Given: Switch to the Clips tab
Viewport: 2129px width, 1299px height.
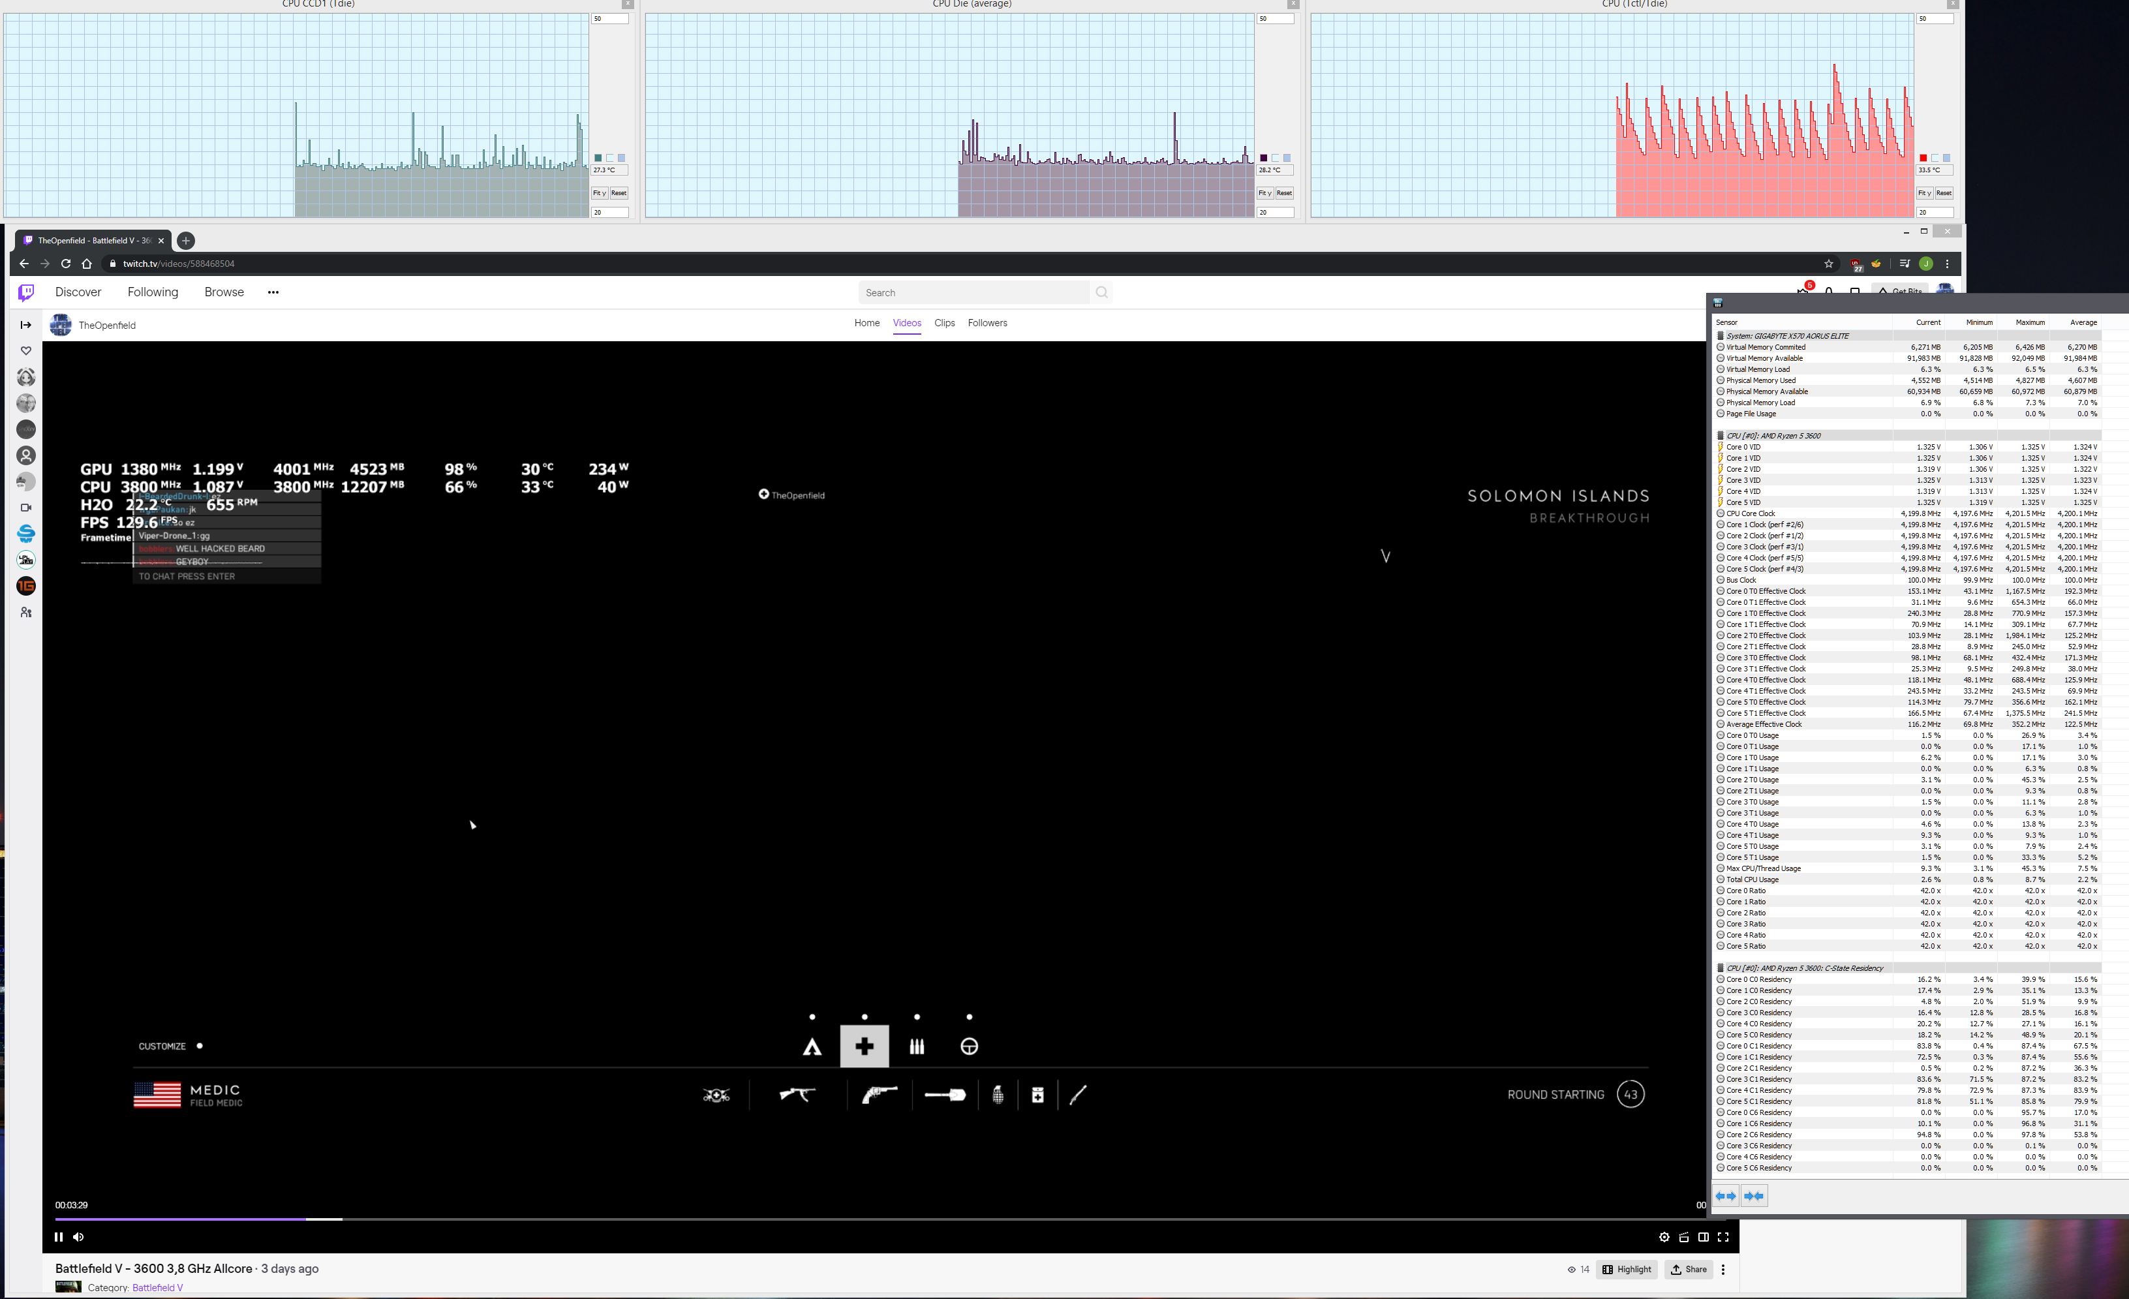Looking at the screenshot, I should click(944, 323).
